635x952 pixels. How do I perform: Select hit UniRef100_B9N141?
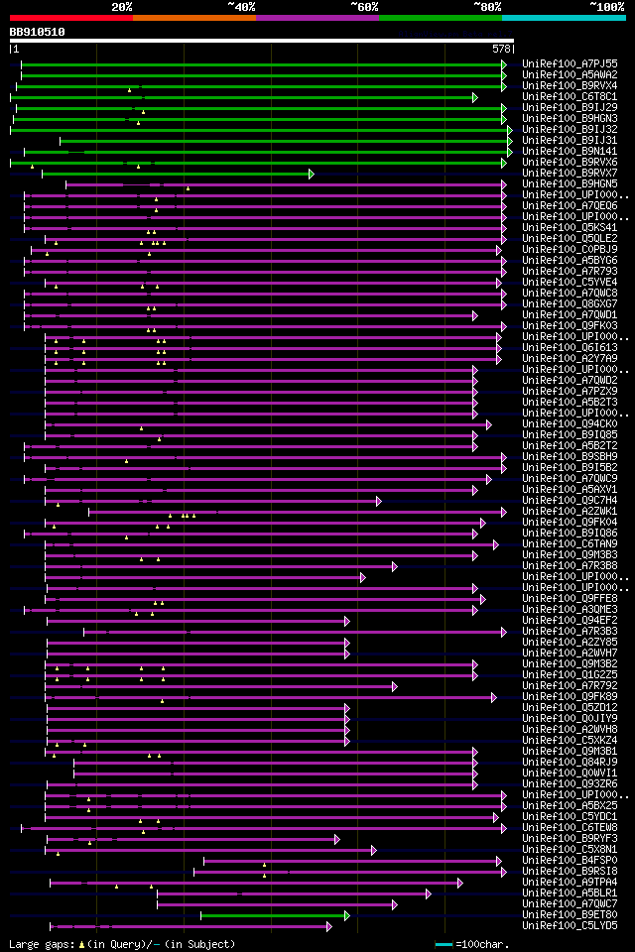tap(570, 151)
